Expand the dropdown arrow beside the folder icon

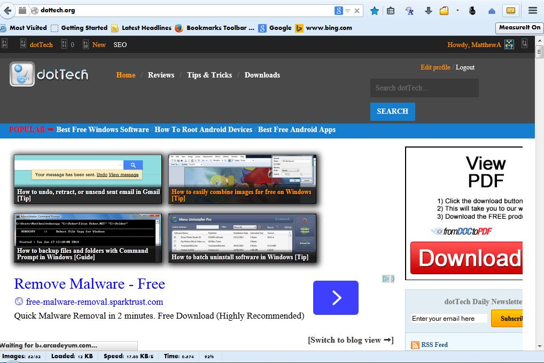click(x=457, y=11)
